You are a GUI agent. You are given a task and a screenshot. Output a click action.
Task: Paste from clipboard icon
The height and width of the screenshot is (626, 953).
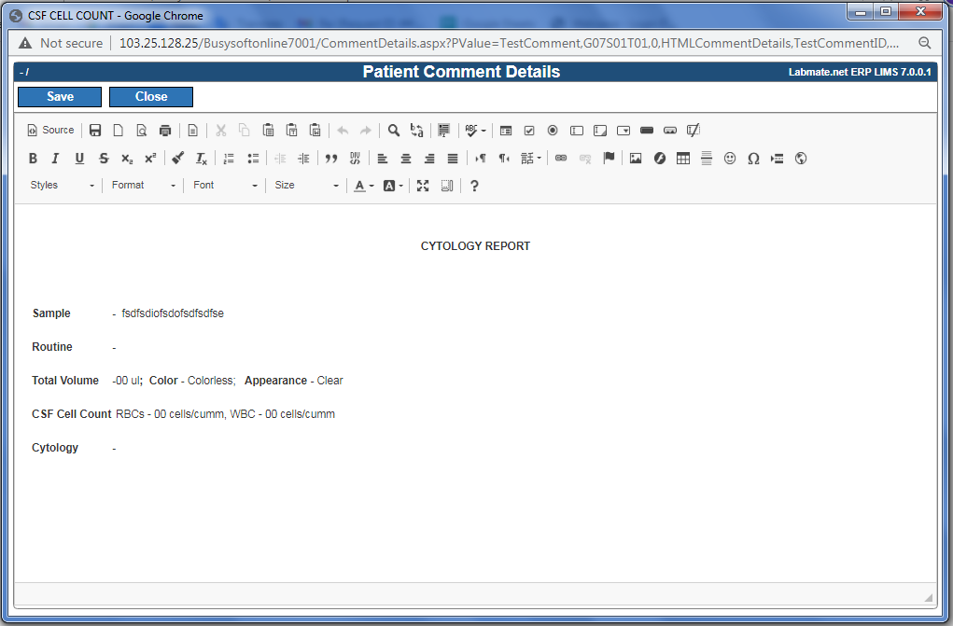[x=268, y=130]
